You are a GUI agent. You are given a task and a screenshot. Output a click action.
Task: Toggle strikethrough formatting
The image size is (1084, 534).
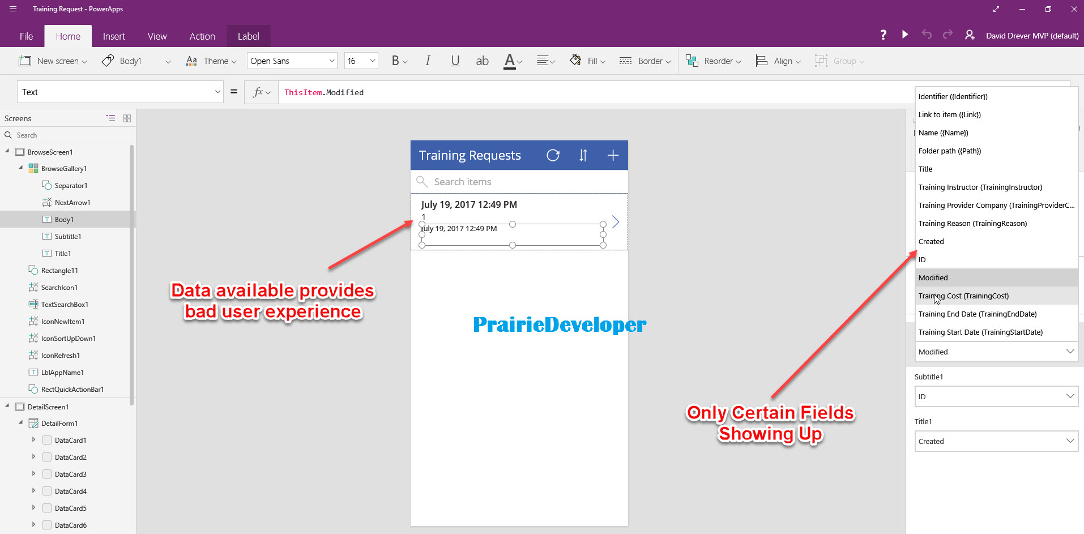point(482,61)
